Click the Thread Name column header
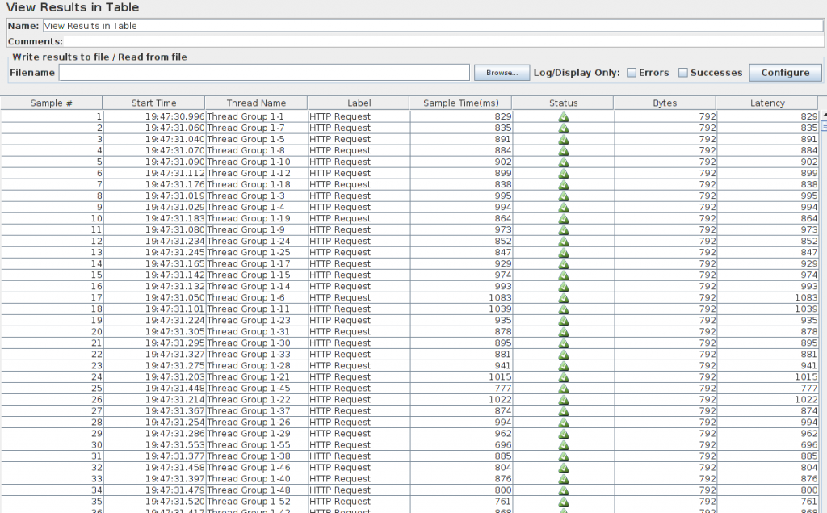The width and height of the screenshot is (827, 513). point(256,103)
